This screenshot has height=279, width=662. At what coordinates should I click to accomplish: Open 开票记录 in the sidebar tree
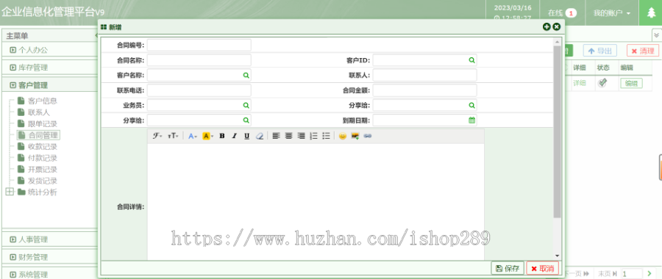pyautogui.click(x=42, y=170)
